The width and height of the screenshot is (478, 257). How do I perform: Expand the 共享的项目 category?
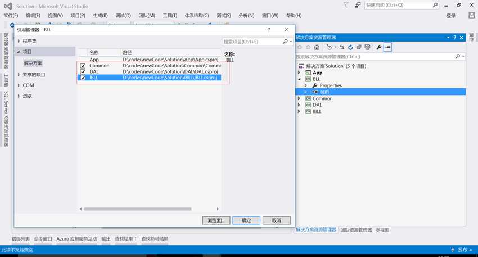click(x=19, y=75)
